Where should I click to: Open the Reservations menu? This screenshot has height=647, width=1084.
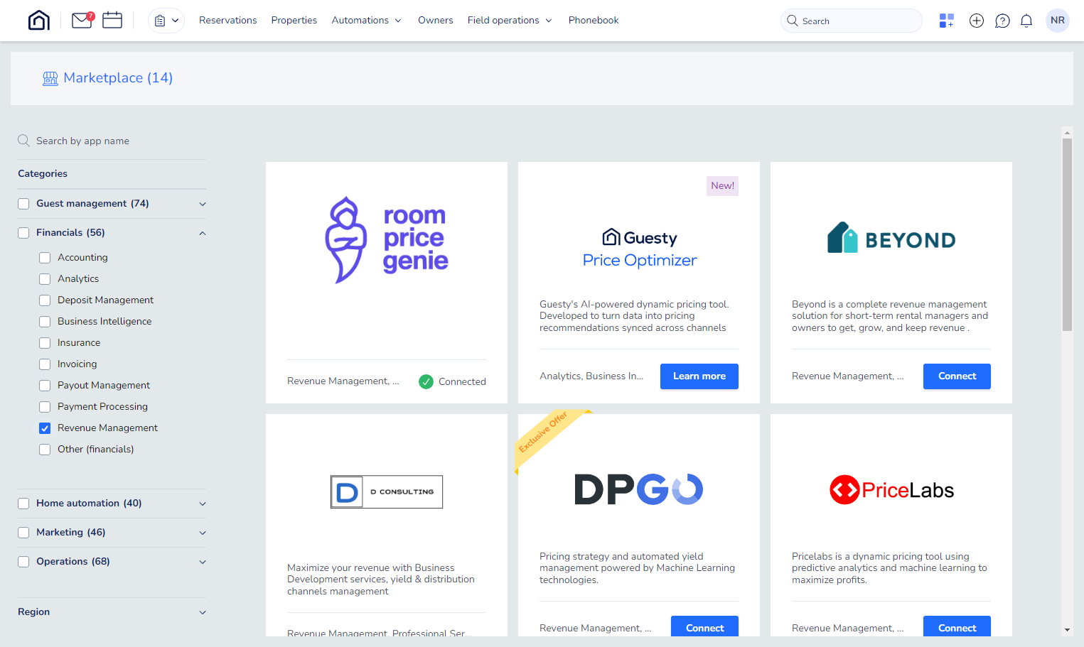click(227, 20)
